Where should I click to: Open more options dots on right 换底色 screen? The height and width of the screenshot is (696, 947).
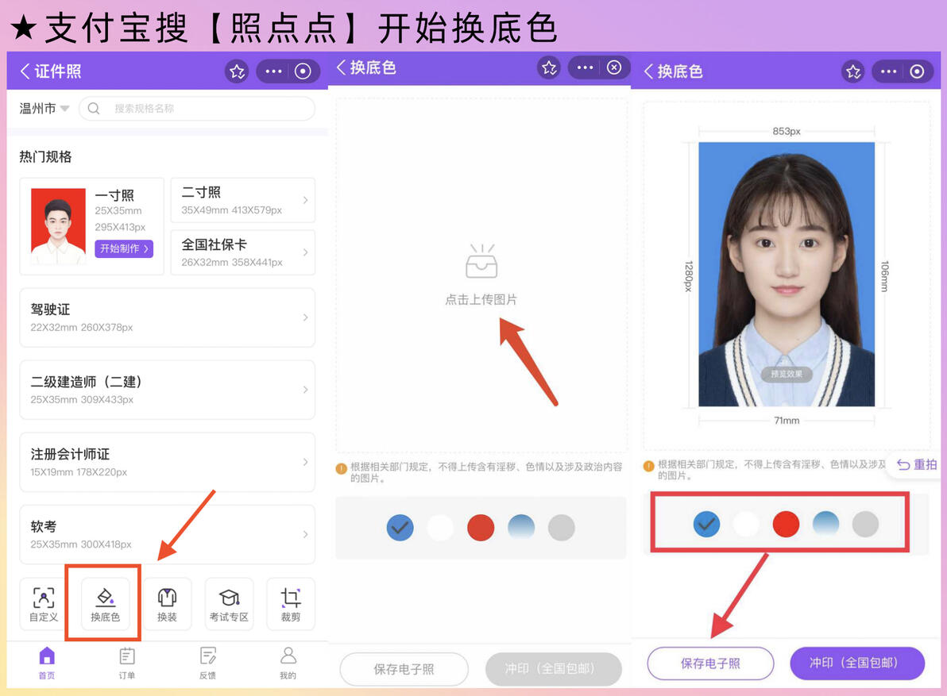(888, 71)
